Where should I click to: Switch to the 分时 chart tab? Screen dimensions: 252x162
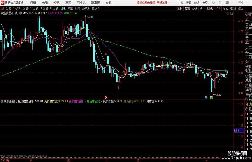pos(9,8)
